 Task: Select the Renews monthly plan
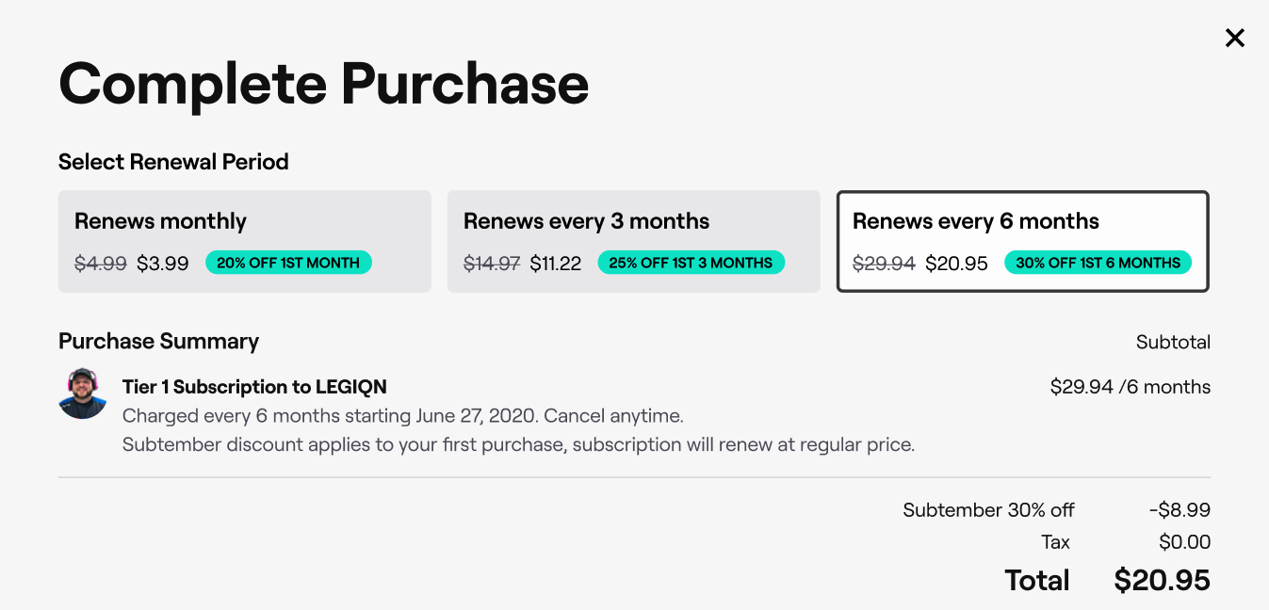click(x=244, y=241)
